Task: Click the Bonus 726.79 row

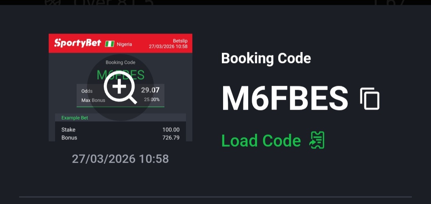Action: (121, 137)
